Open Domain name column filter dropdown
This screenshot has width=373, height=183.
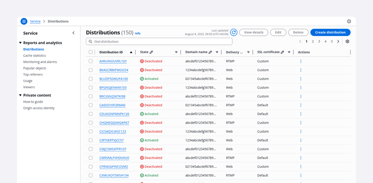point(217,52)
